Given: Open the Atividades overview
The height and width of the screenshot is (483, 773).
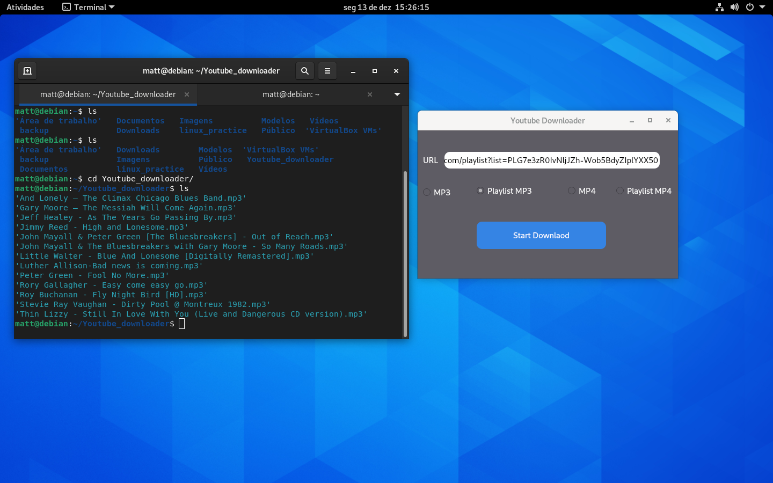Looking at the screenshot, I should tap(25, 7).
